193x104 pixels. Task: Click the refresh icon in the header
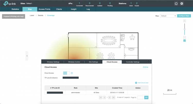click(176, 4)
